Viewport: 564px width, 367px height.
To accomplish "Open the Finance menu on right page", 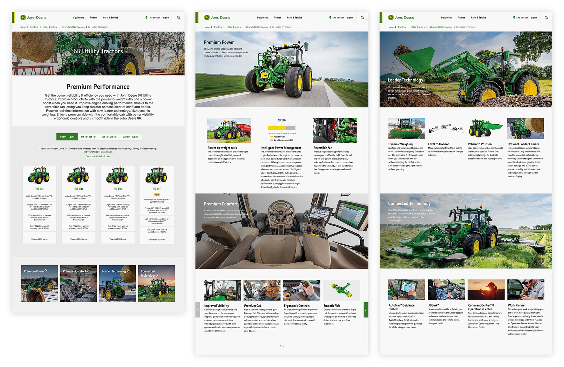I will (461, 18).
